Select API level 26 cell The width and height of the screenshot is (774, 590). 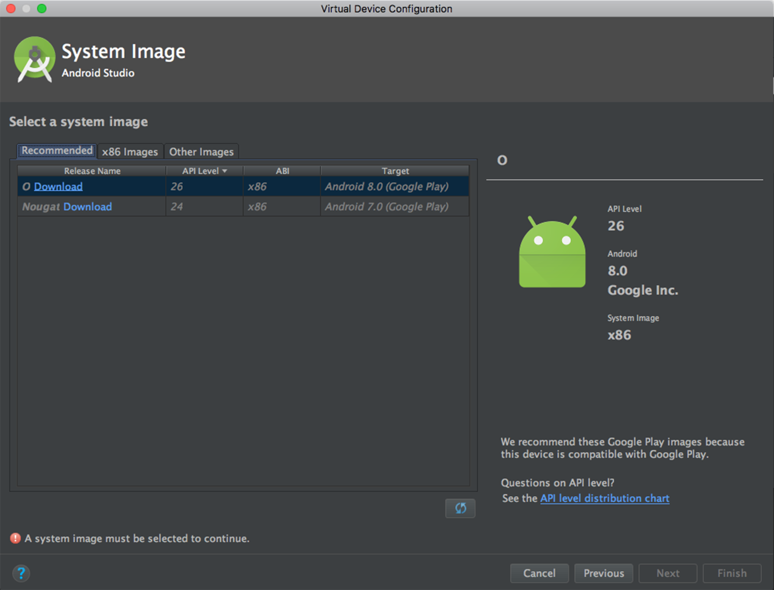tap(205, 187)
